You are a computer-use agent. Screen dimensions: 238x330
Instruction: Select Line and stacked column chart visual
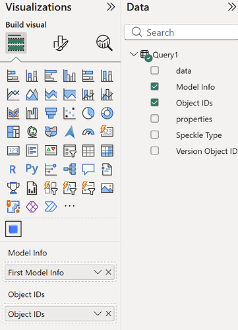[x=88, y=94]
